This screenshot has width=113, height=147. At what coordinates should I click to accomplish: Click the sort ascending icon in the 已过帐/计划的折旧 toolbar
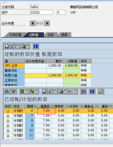pyautogui.click(x=7, y=91)
